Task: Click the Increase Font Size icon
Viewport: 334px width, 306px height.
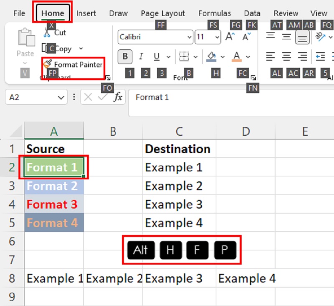Action: tap(229, 37)
